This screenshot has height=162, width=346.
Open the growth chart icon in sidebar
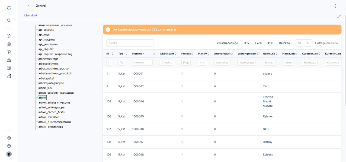coord(9,76)
